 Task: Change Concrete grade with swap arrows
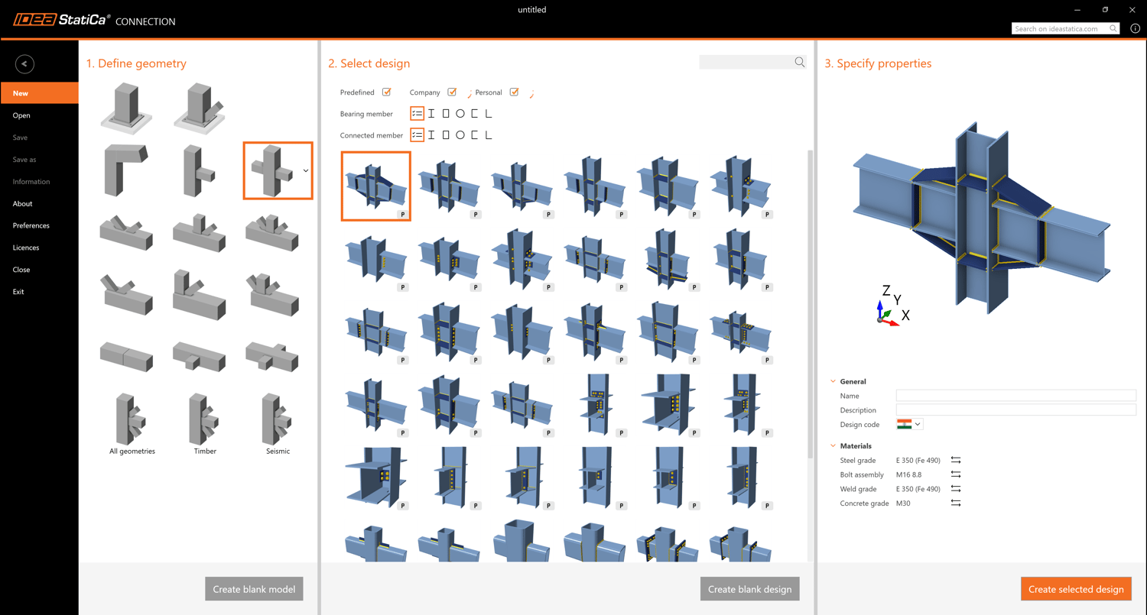[956, 503]
